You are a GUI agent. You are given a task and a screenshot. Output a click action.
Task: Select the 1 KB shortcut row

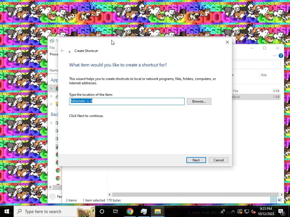(x=256, y=97)
